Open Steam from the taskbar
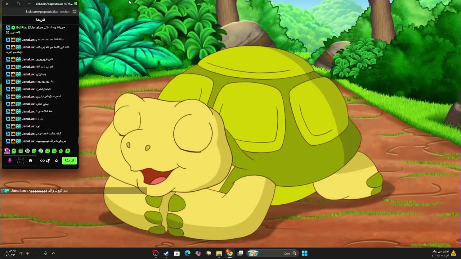Image resolution: width=461 pixels, height=259 pixels. tap(166, 253)
